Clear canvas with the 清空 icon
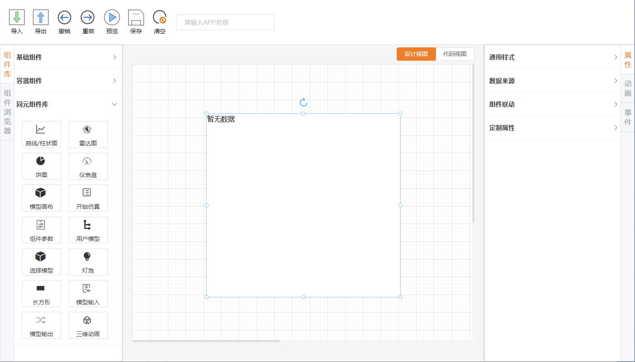The width and height of the screenshot is (635, 362). [160, 17]
